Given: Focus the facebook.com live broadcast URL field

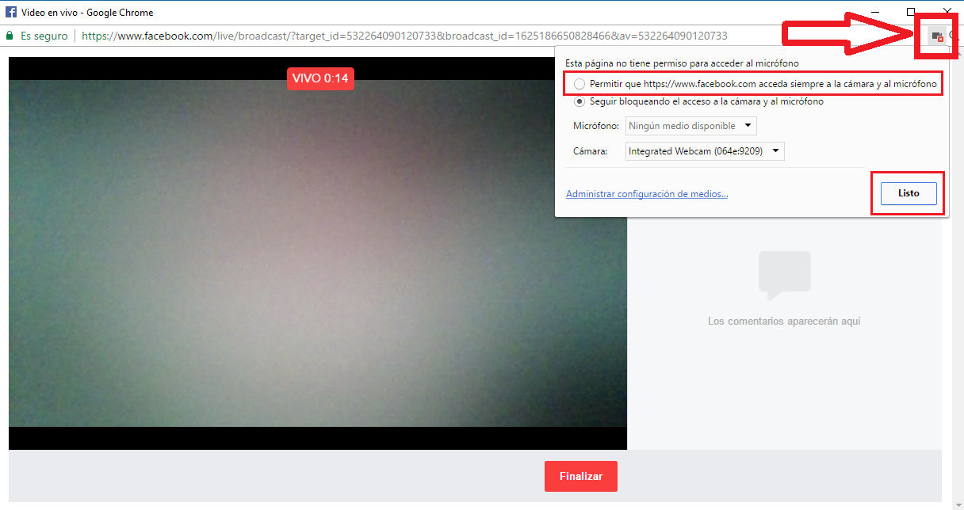Looking at the screenshot, I should click(x=404, y=36).
